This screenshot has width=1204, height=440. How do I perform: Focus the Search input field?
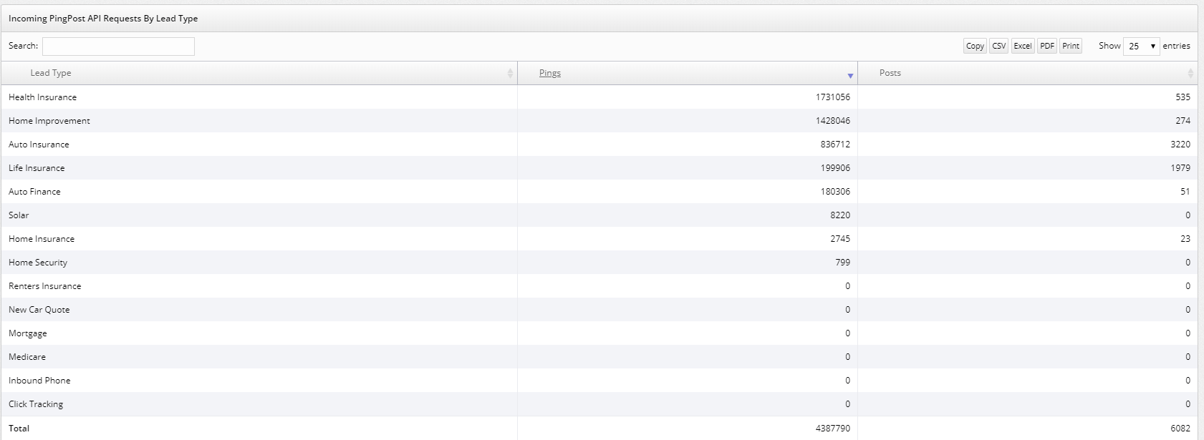pyautogui.click(x=118, y=47)
